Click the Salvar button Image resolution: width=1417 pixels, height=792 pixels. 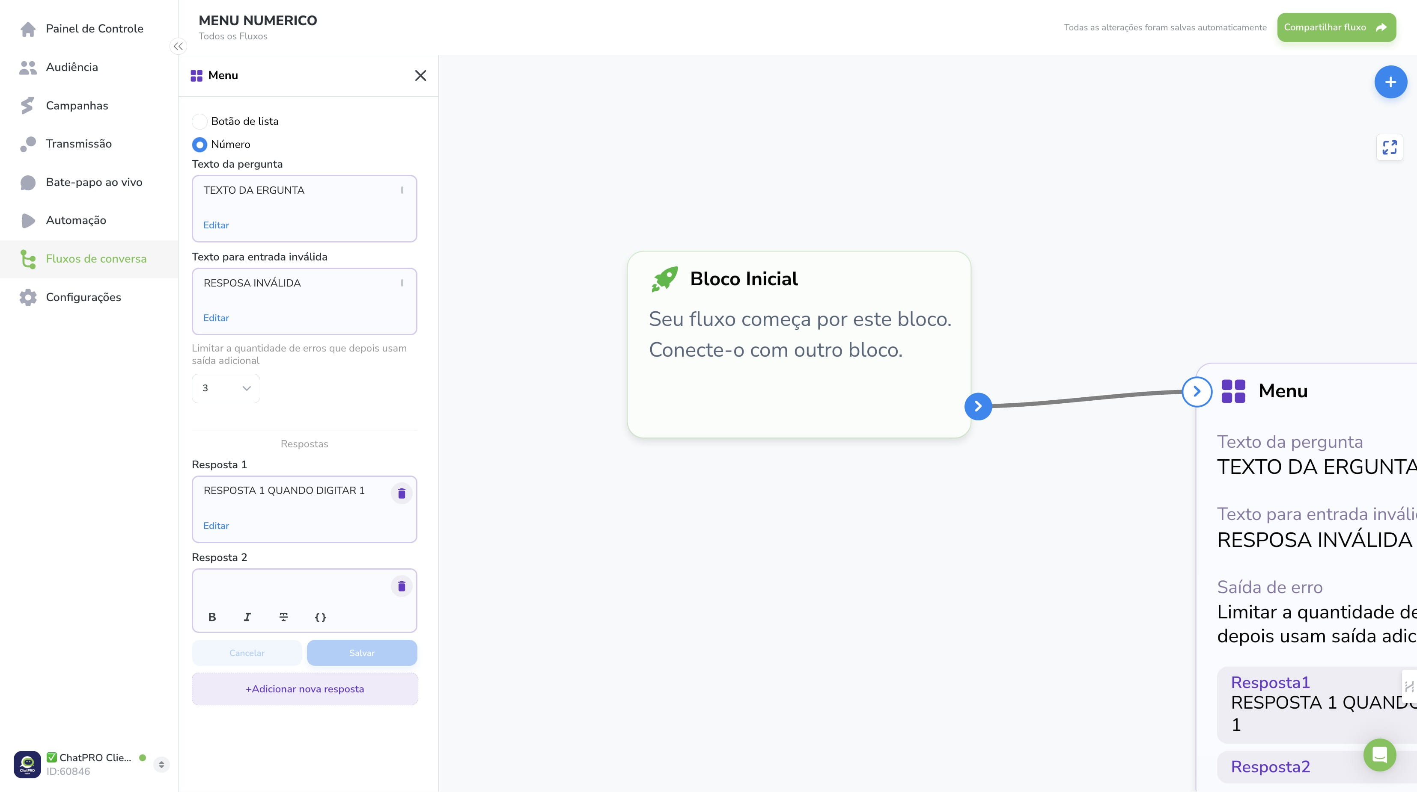(362, 653)
